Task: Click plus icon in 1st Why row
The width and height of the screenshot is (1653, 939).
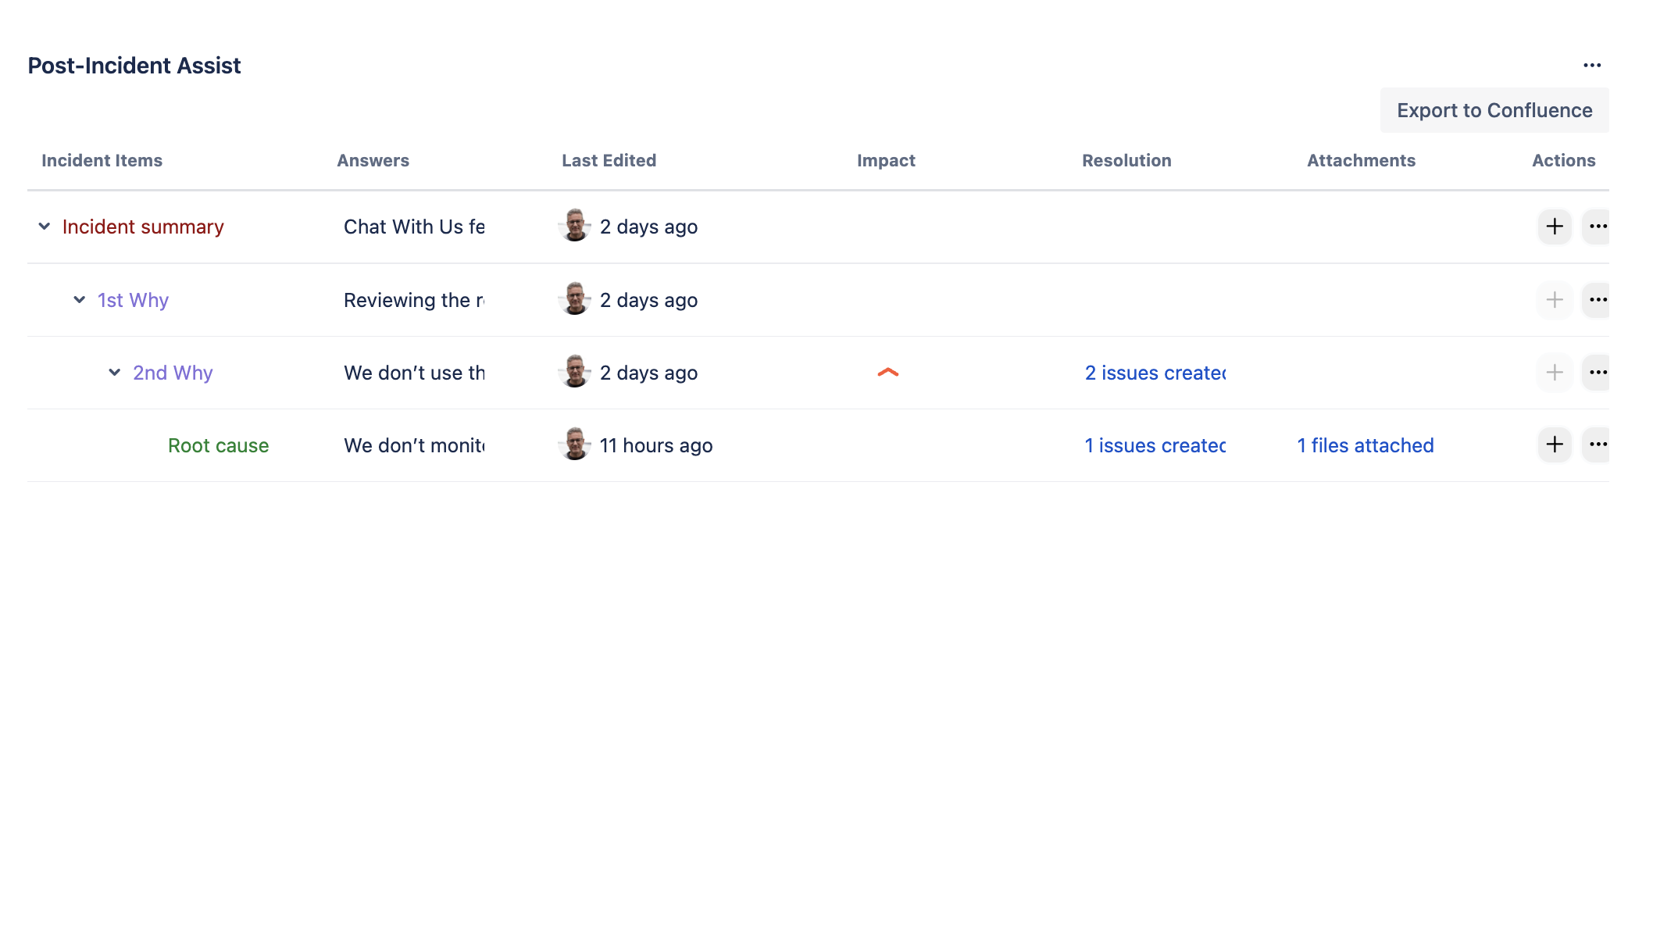Action: [x=1554, y=300]
